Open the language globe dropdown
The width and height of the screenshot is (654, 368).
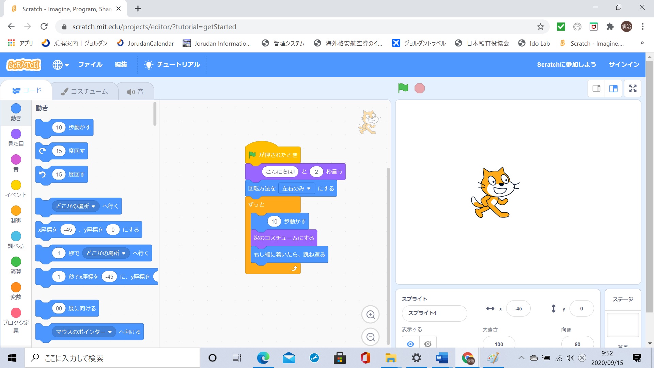61,64
